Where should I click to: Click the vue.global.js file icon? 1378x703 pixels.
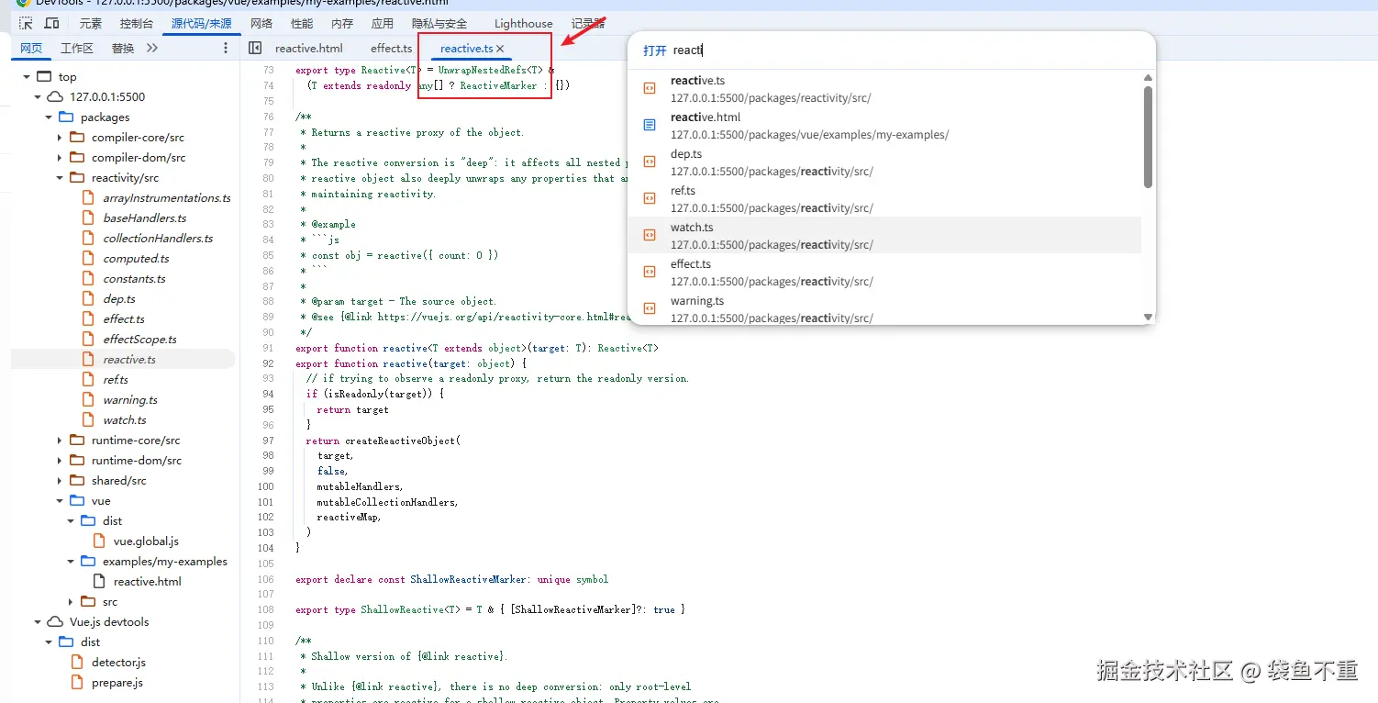point(99,541)
